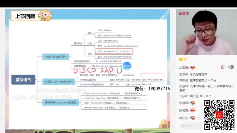Click the 过去 branch label under 基本形式
The width and height of the screenshot is (237, 133).
tap(90, 43)
